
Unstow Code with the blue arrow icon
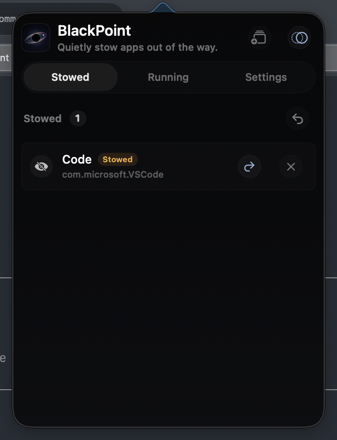tap(249, 167)
